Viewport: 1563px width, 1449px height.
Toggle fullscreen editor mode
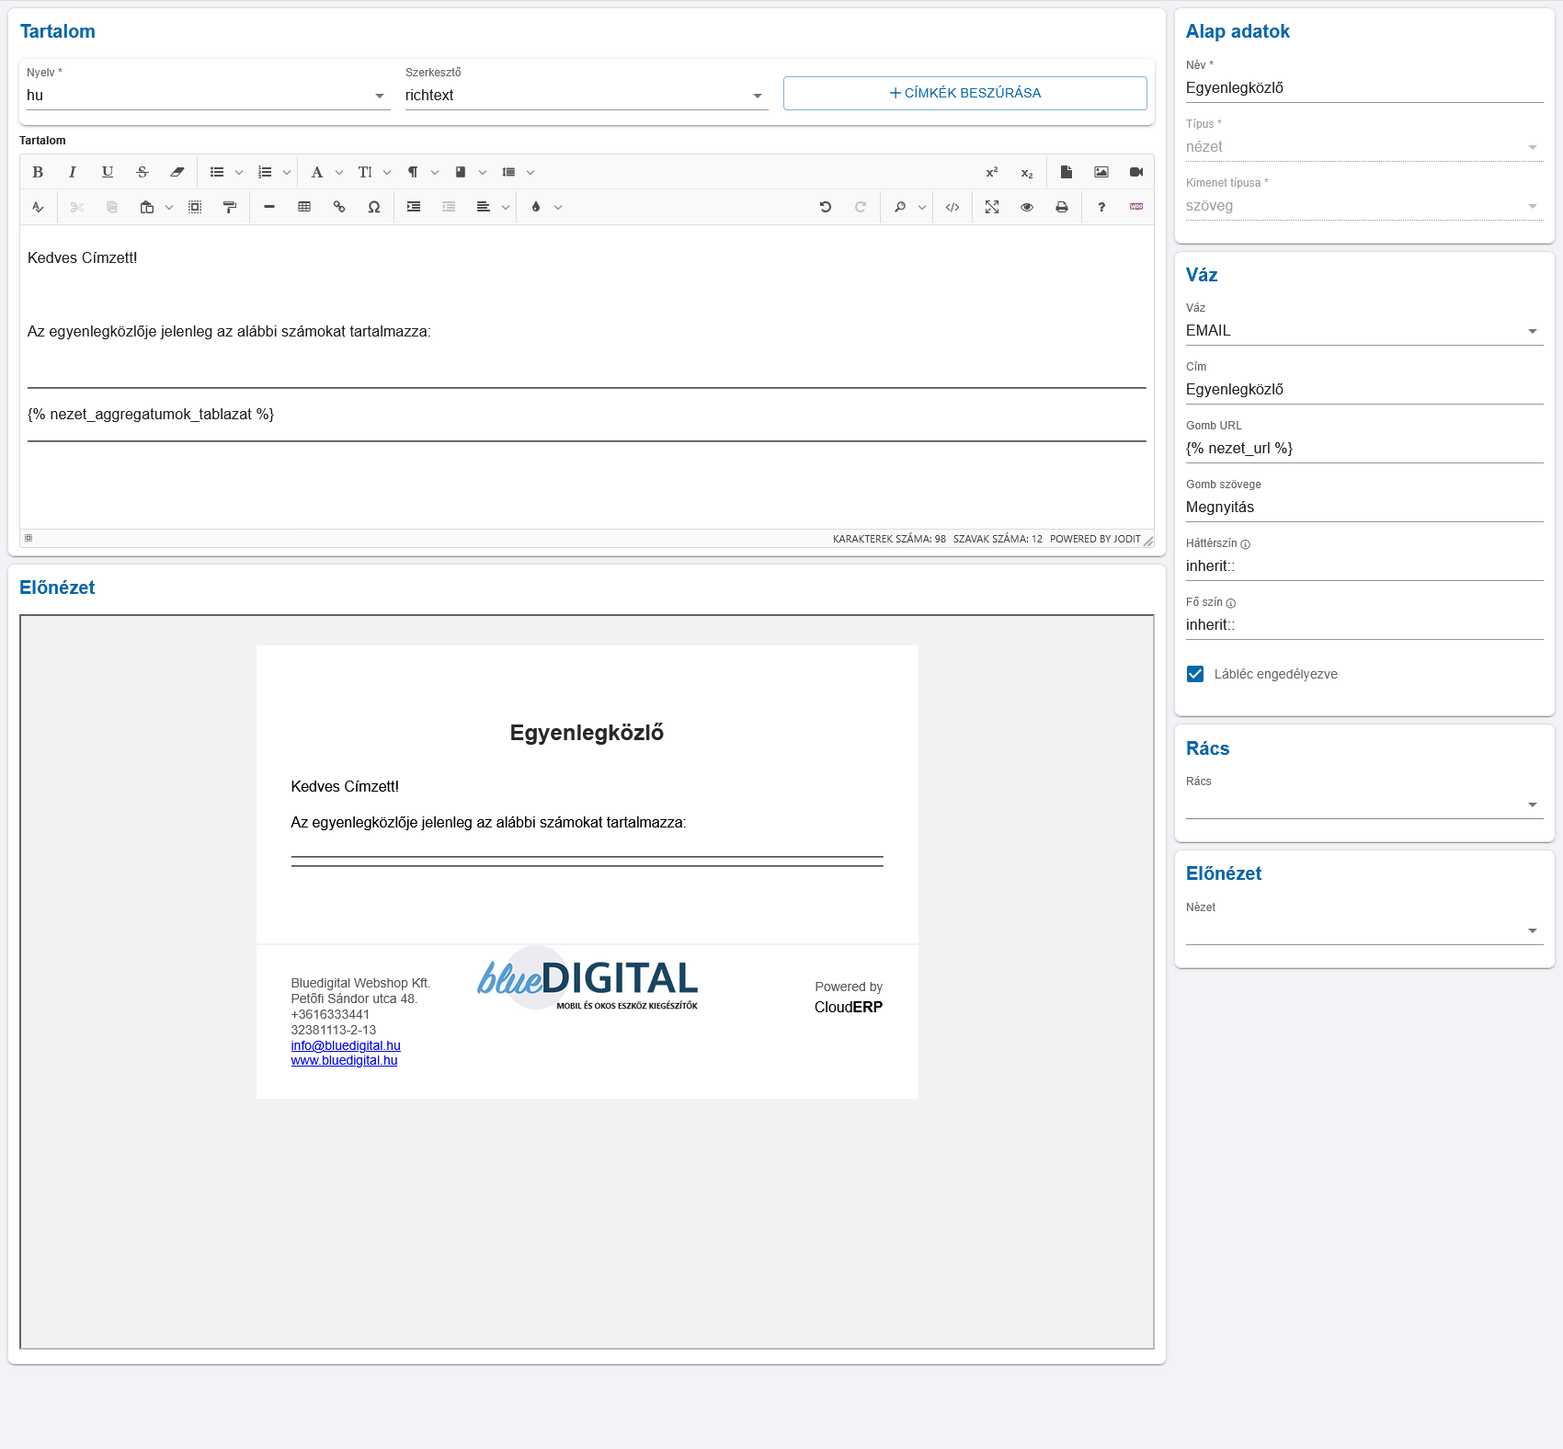[x=992, y=207]
